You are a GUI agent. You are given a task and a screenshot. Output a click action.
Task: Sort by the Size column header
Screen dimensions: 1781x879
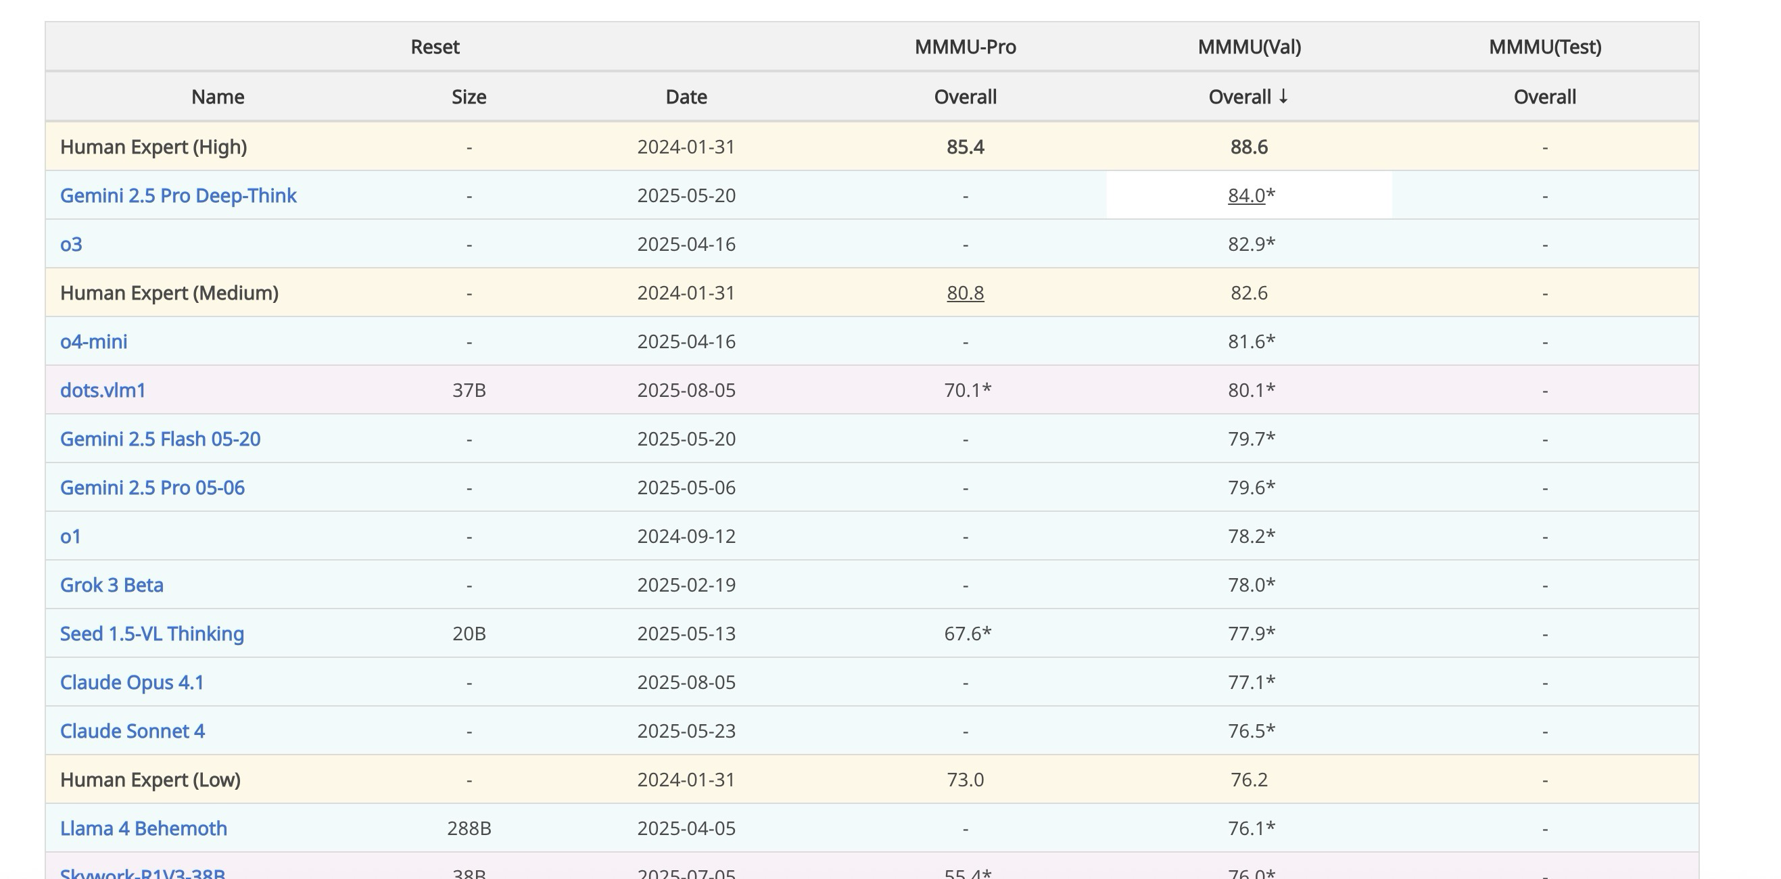[x=469, y=97]
